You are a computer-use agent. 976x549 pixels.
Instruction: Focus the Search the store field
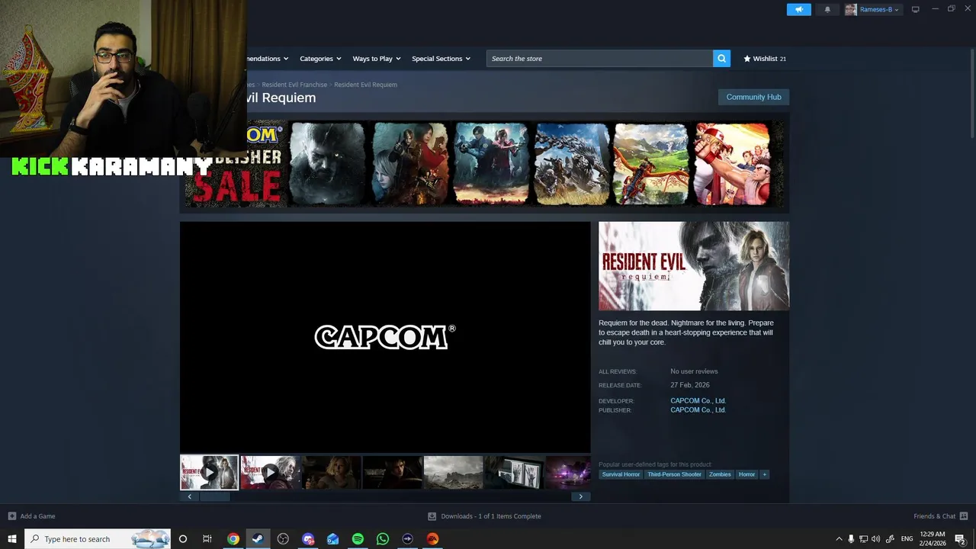[x=599, y=59]
